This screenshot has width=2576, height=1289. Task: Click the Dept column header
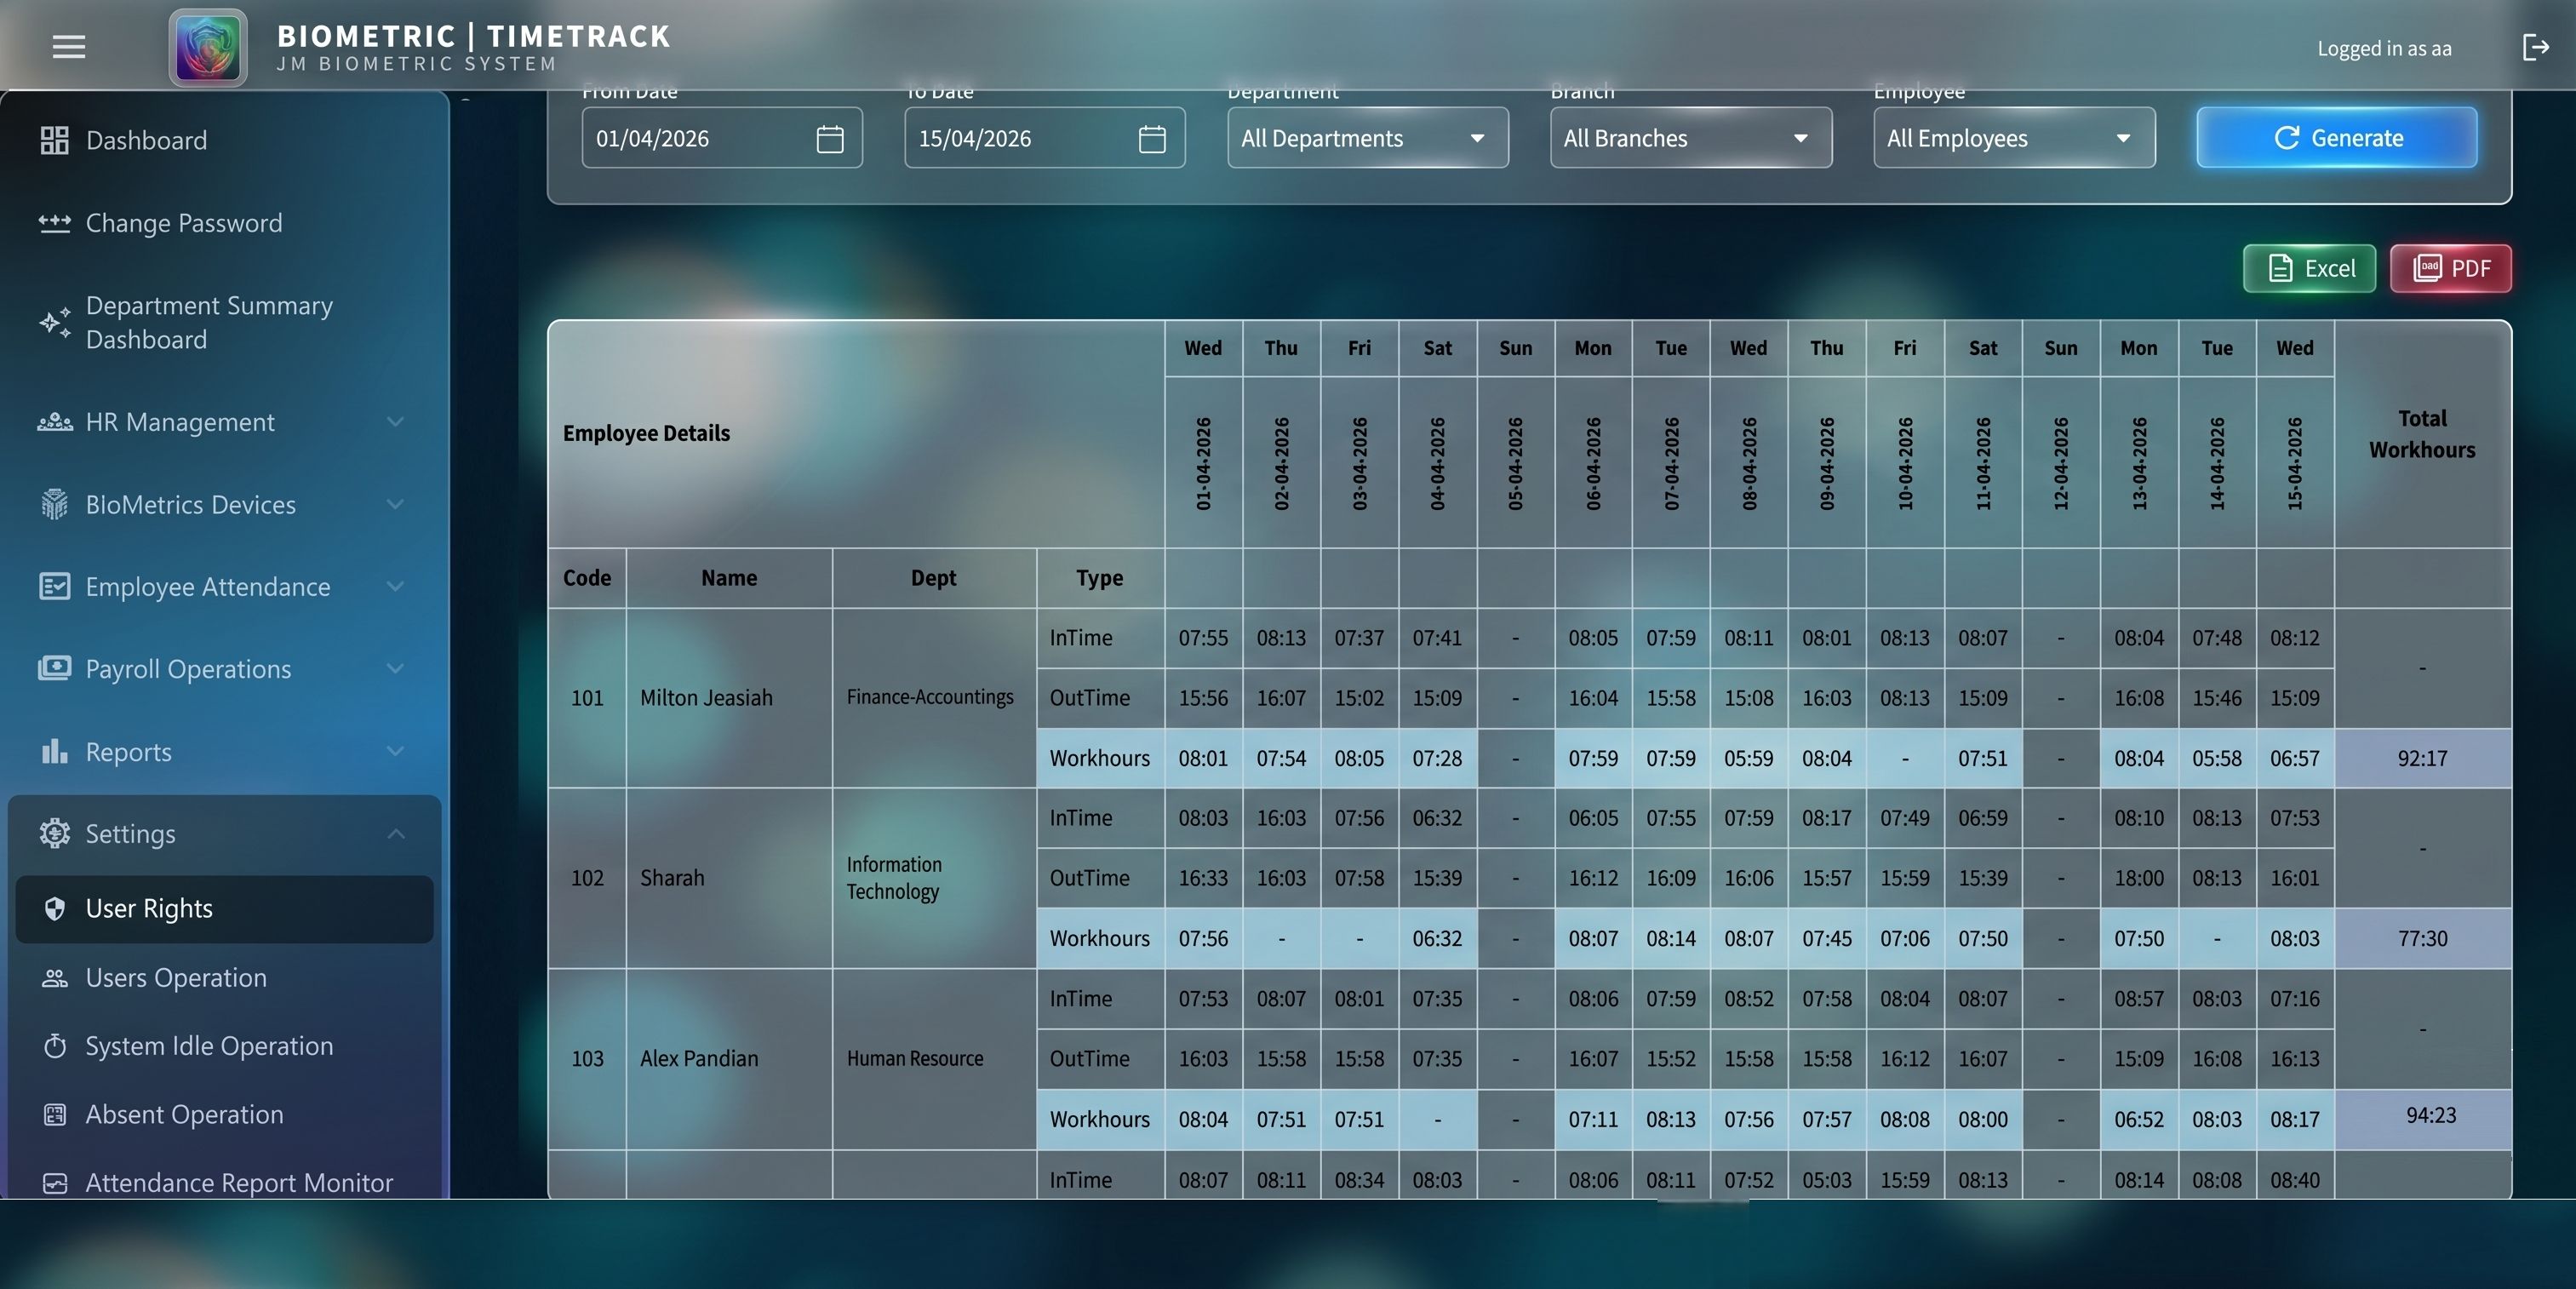click(x=933, y=578)
